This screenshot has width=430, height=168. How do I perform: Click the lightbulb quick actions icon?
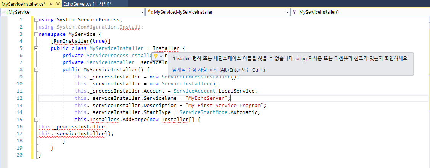156,56
